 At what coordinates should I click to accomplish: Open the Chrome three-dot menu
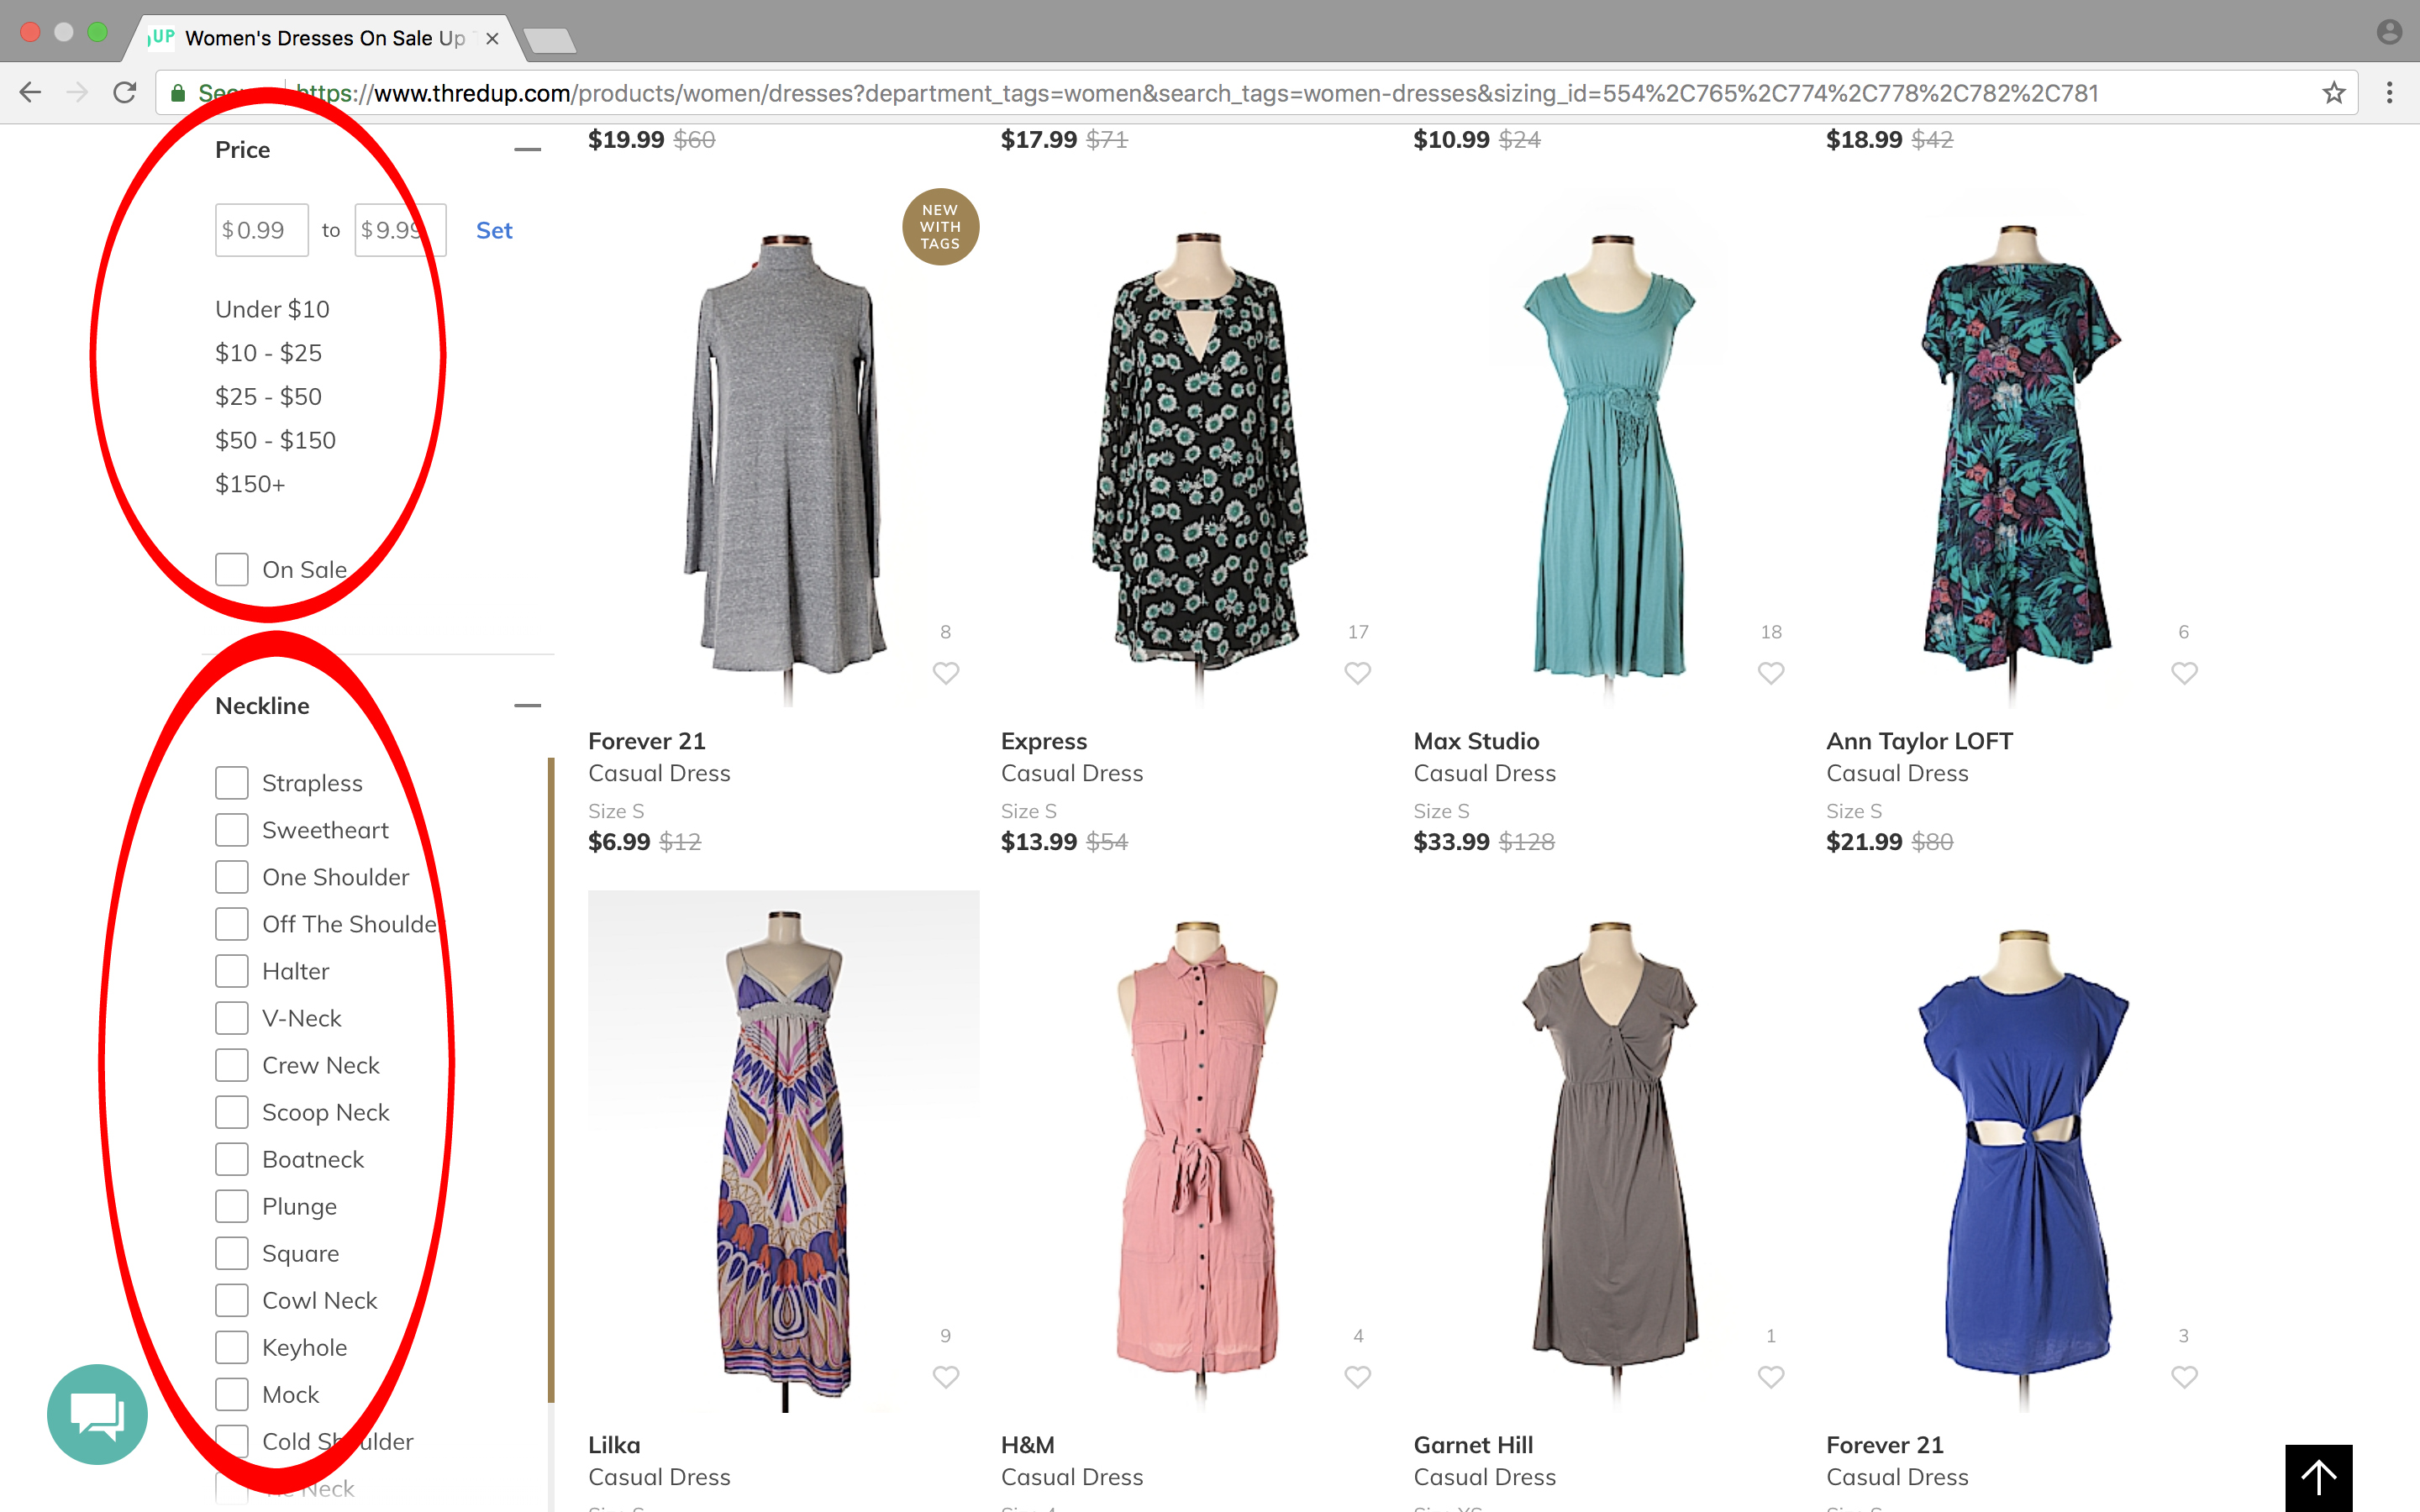pyautogui.click(x=2389, y=93)
